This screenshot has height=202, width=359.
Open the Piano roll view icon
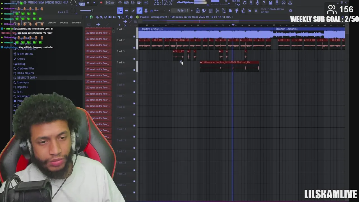point(204,11)
